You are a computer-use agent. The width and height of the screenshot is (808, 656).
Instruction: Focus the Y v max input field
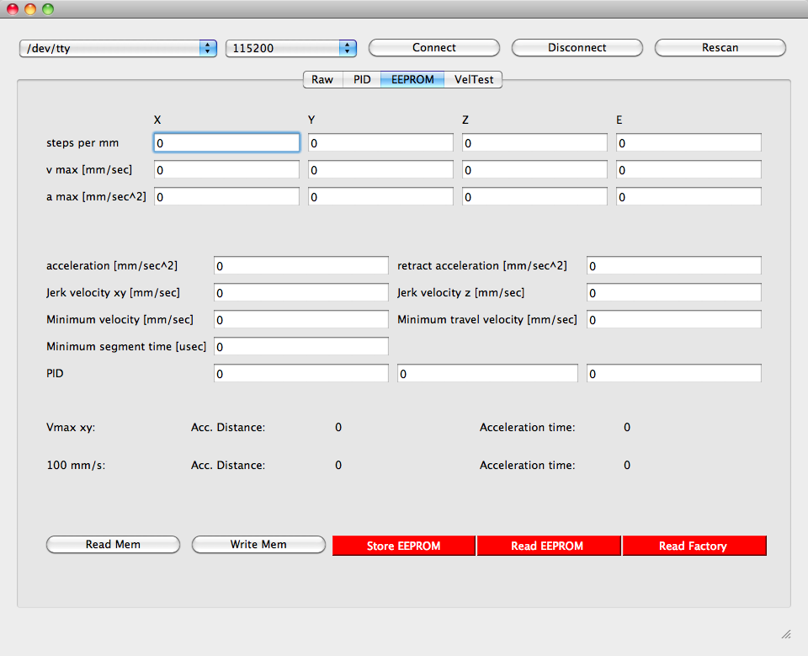(380, 170)
